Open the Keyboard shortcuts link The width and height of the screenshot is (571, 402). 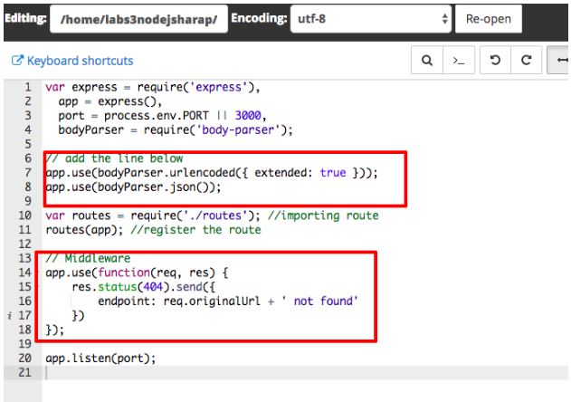(x=72, y=61)
